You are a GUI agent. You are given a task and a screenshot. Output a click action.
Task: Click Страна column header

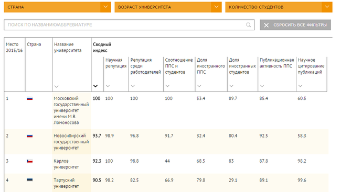pos(34,44)
